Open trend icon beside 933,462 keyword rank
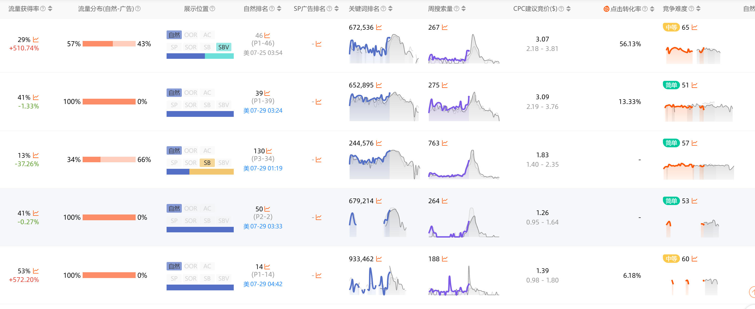 point(379,259)
